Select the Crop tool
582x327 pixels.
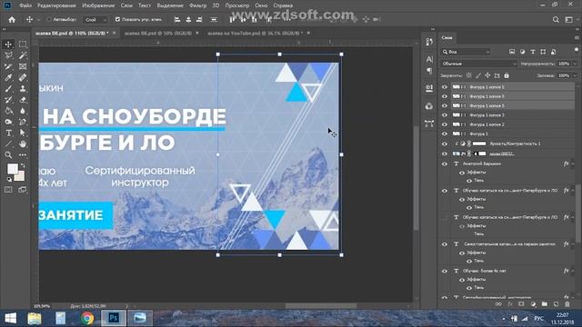tap(8, 66)
